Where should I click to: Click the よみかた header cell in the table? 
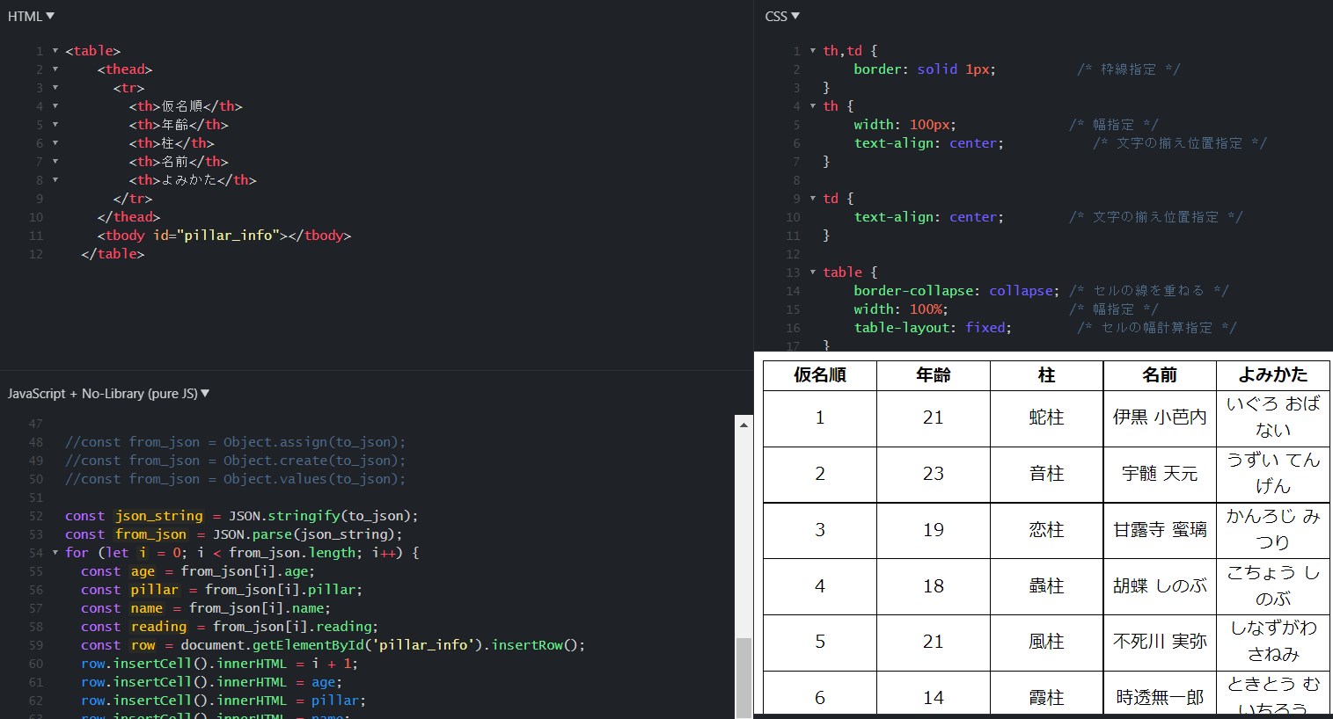tap(1272, 375)
